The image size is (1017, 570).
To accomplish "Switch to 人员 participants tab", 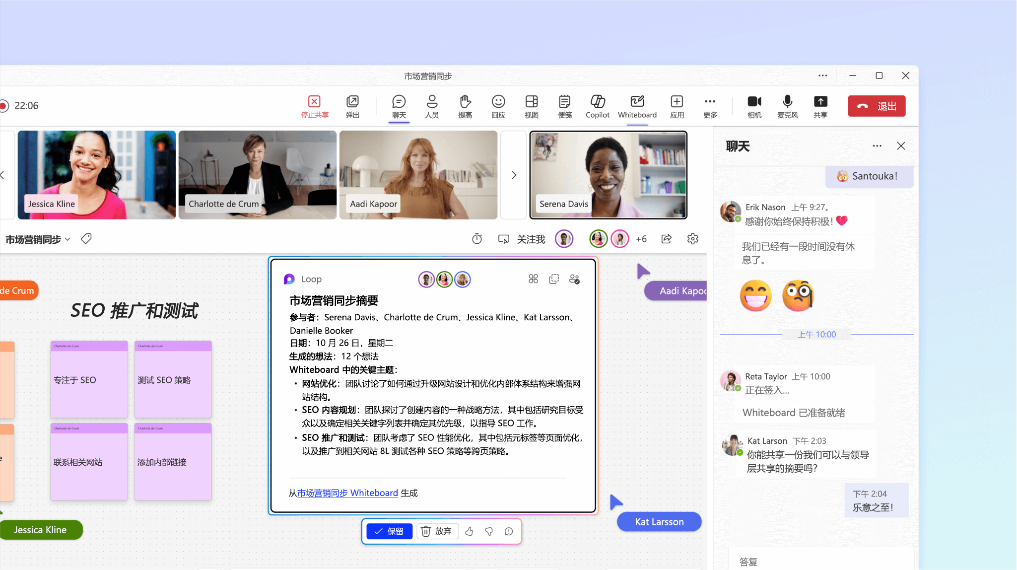I will click(432, 105).
